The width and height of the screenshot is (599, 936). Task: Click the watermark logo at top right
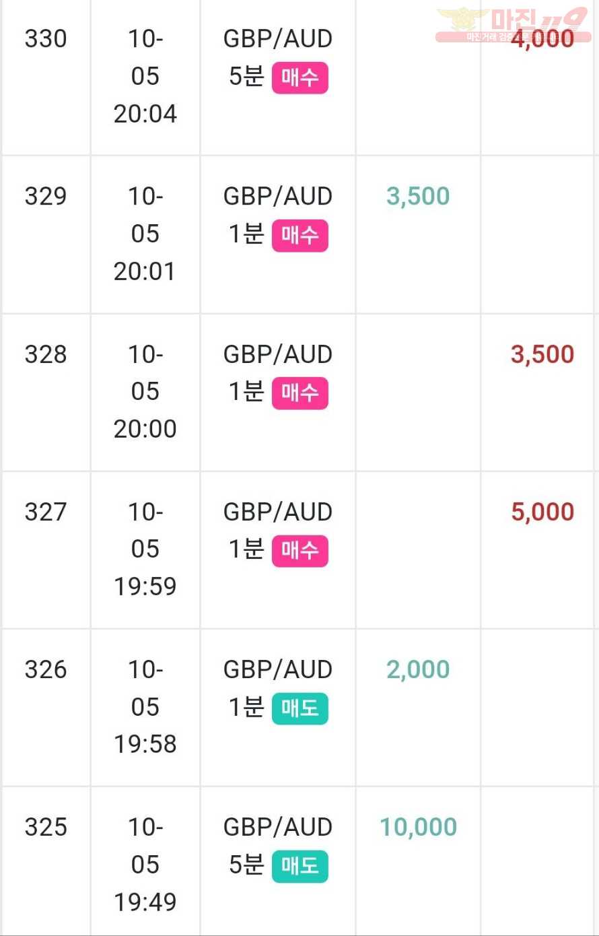[513, 25]
